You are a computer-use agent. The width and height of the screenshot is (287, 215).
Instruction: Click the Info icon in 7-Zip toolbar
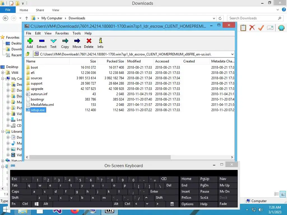tap(101, 41)
